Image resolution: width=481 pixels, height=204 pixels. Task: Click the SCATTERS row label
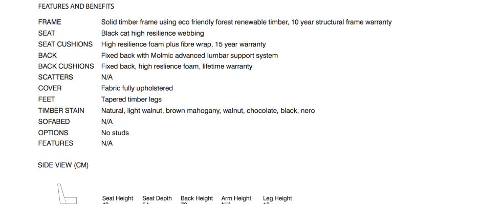(x=56, y=78)
